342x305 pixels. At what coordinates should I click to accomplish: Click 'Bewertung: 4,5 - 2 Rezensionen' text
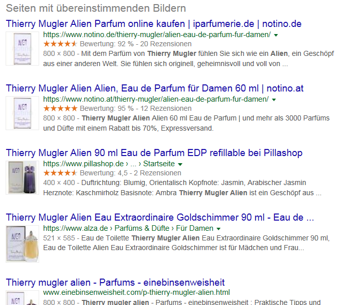pyautogui.click(x=131, y=173)
